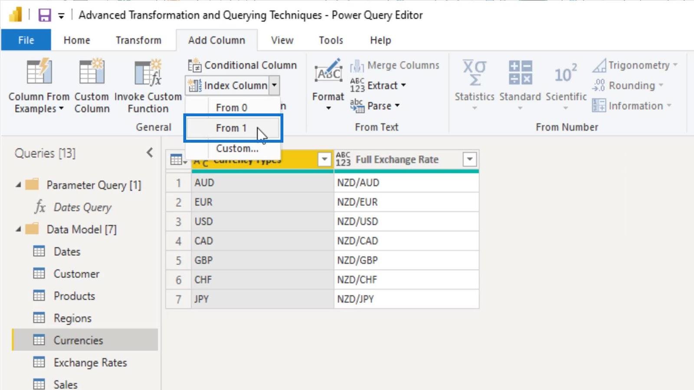Open the Parse dropdown
The width and height of the screenshot is (694, 390).
click(375, 106)
